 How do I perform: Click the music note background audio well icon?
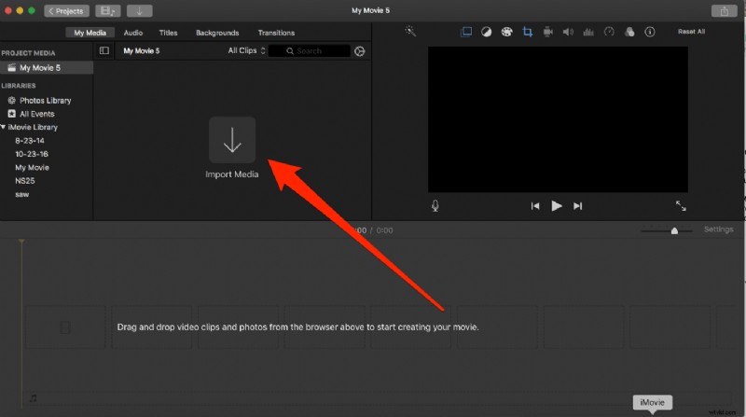coord(33,398)
